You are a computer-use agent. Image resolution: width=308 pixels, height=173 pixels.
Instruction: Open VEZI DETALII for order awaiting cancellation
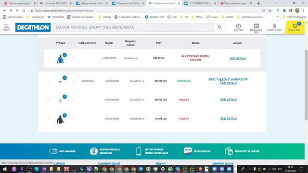point(238,59)
